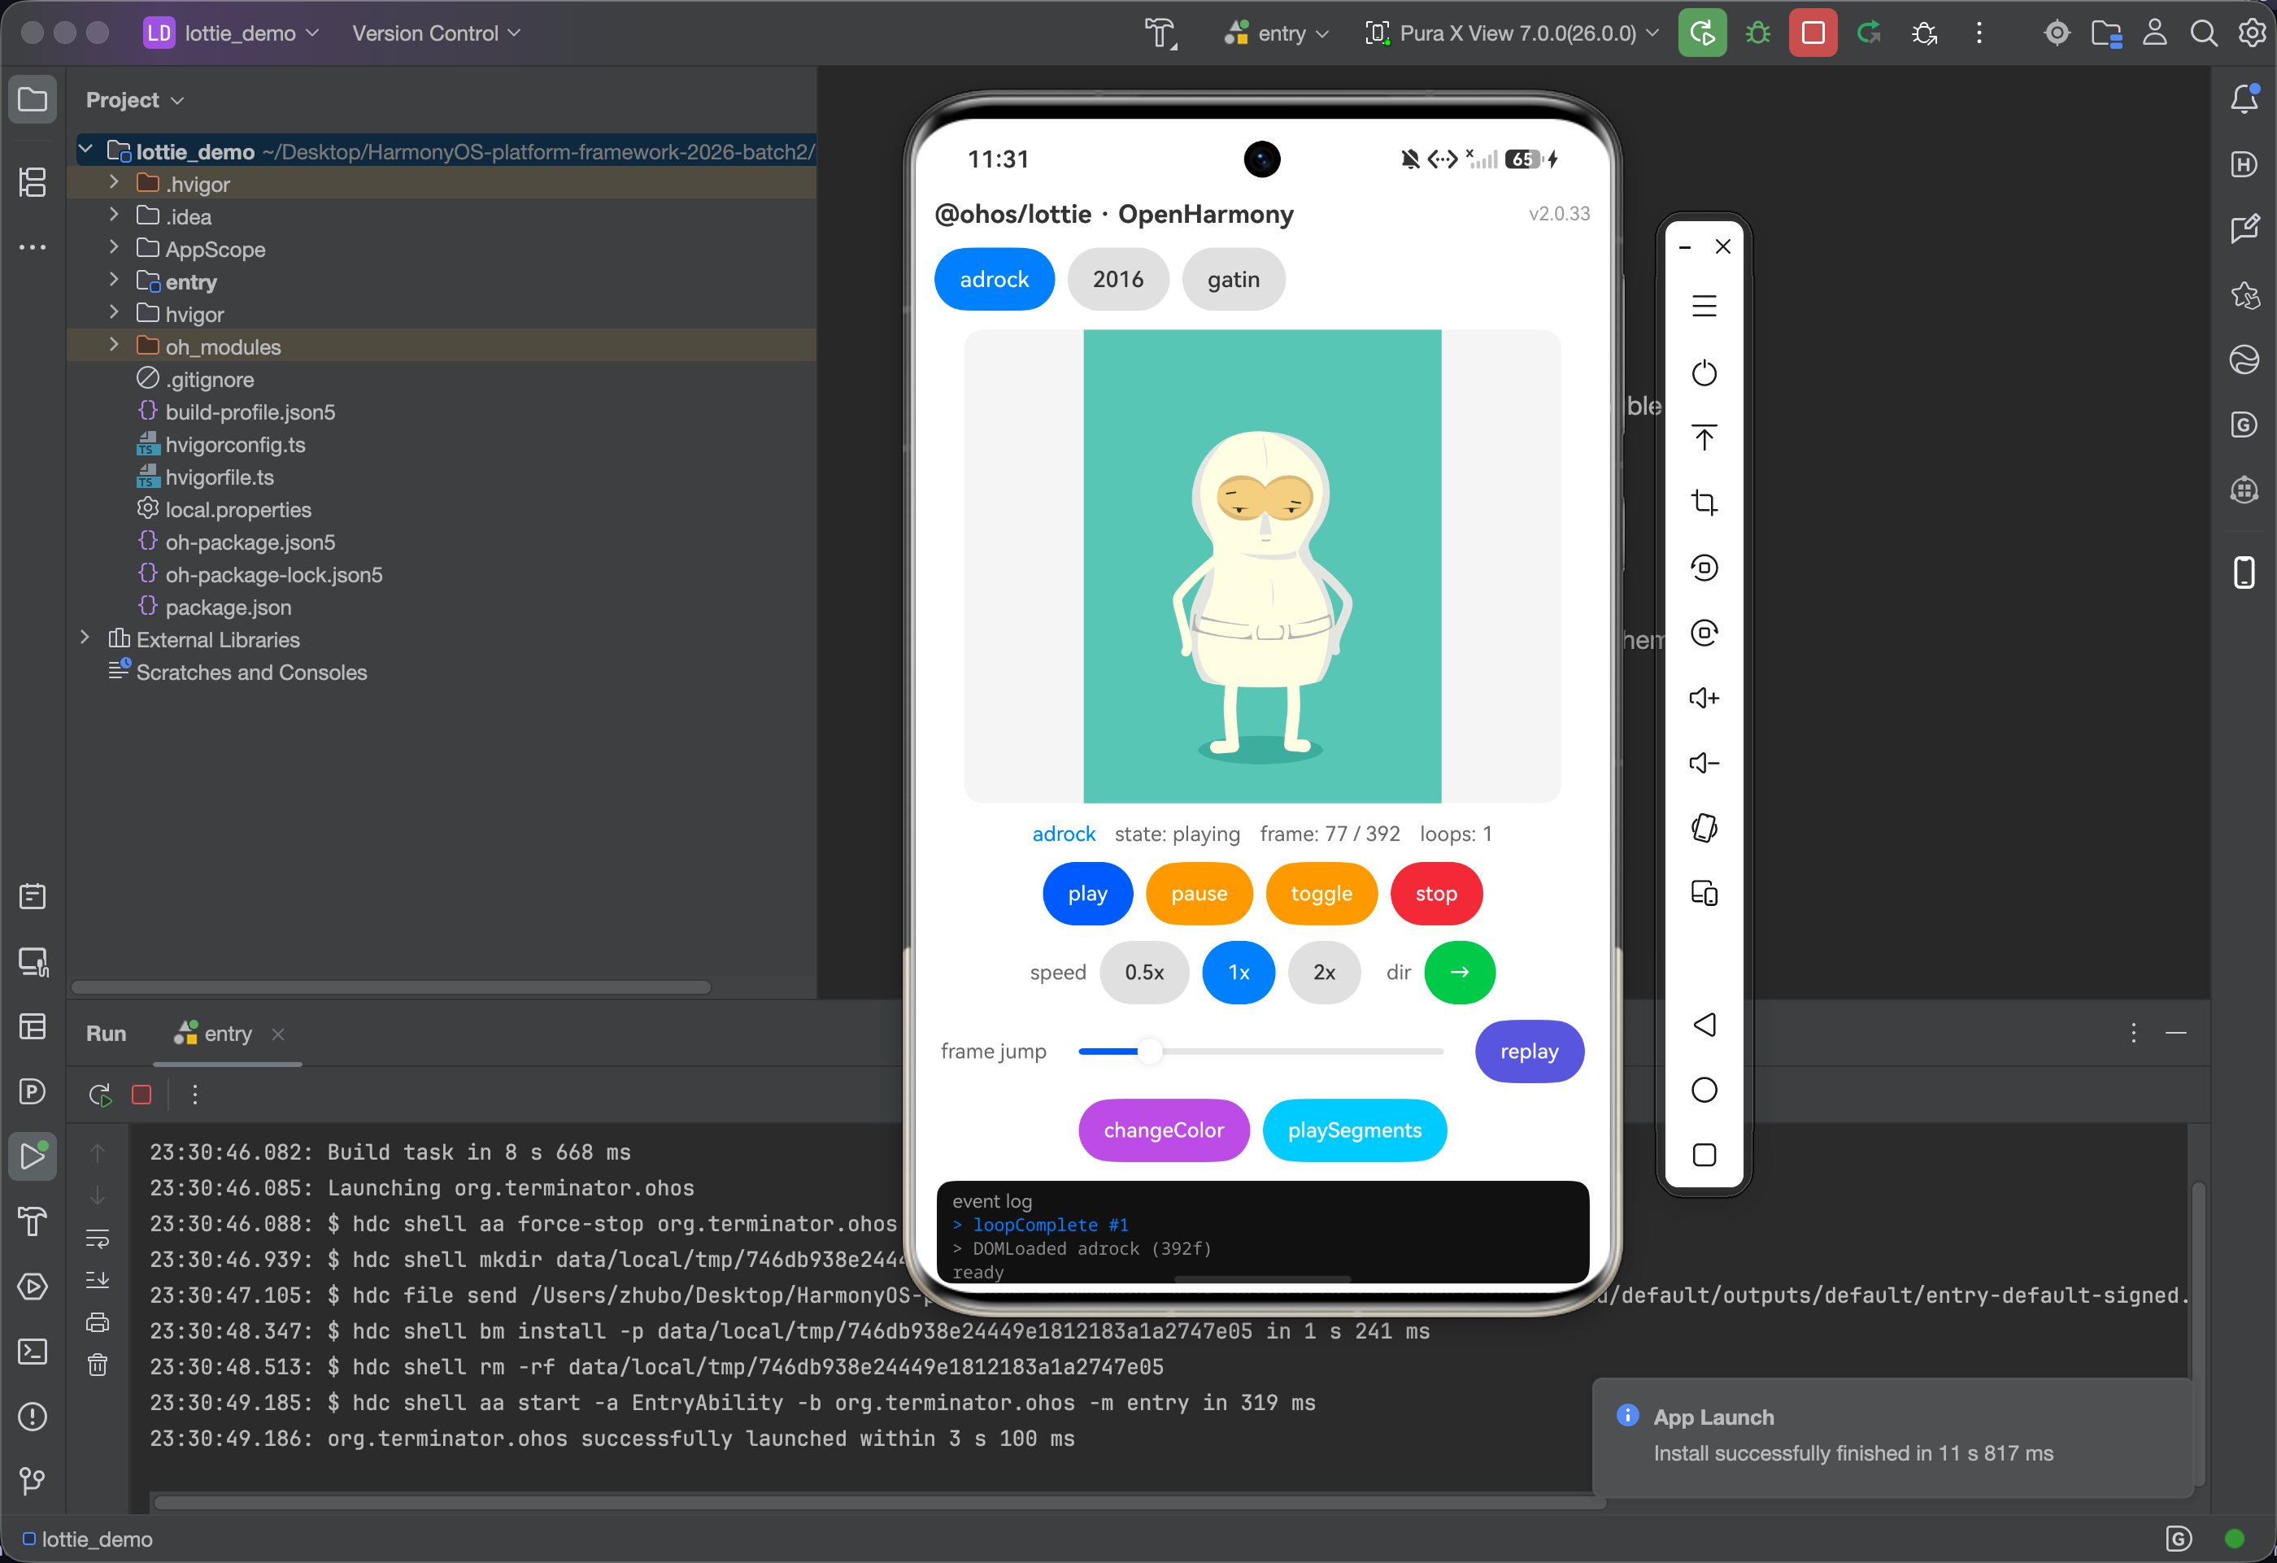Open the entry run configuration selector
Viewport: 2277px width, 1563px height.
coord(1277,33)
